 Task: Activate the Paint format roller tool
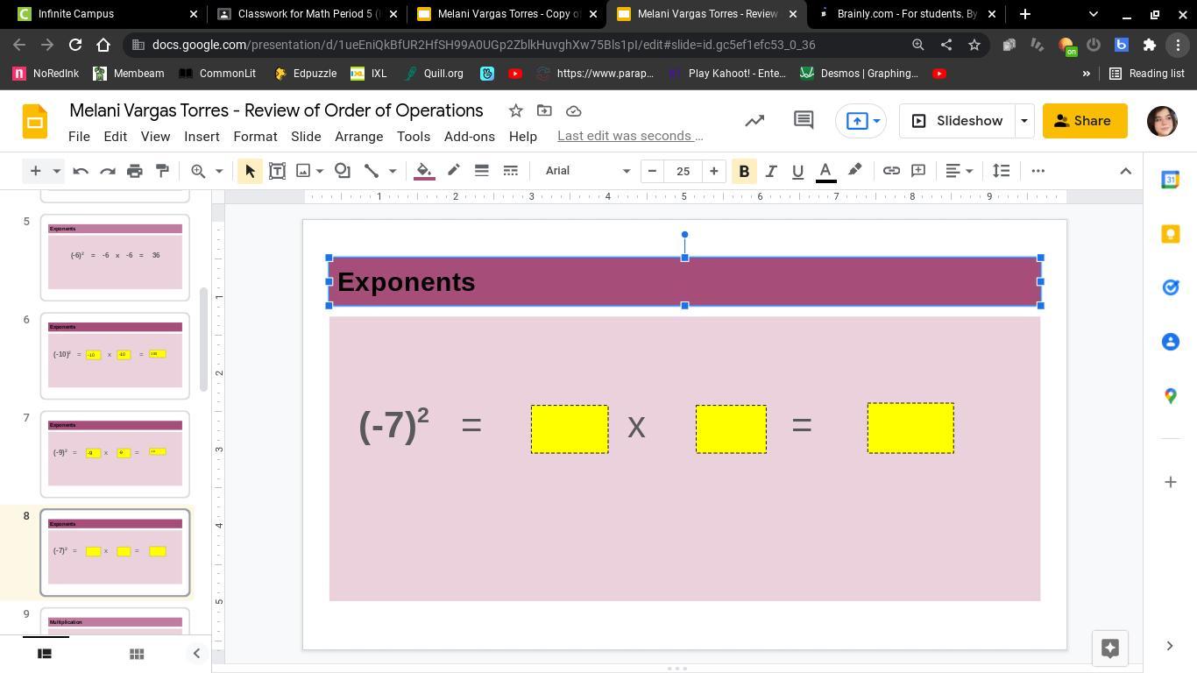162,171
